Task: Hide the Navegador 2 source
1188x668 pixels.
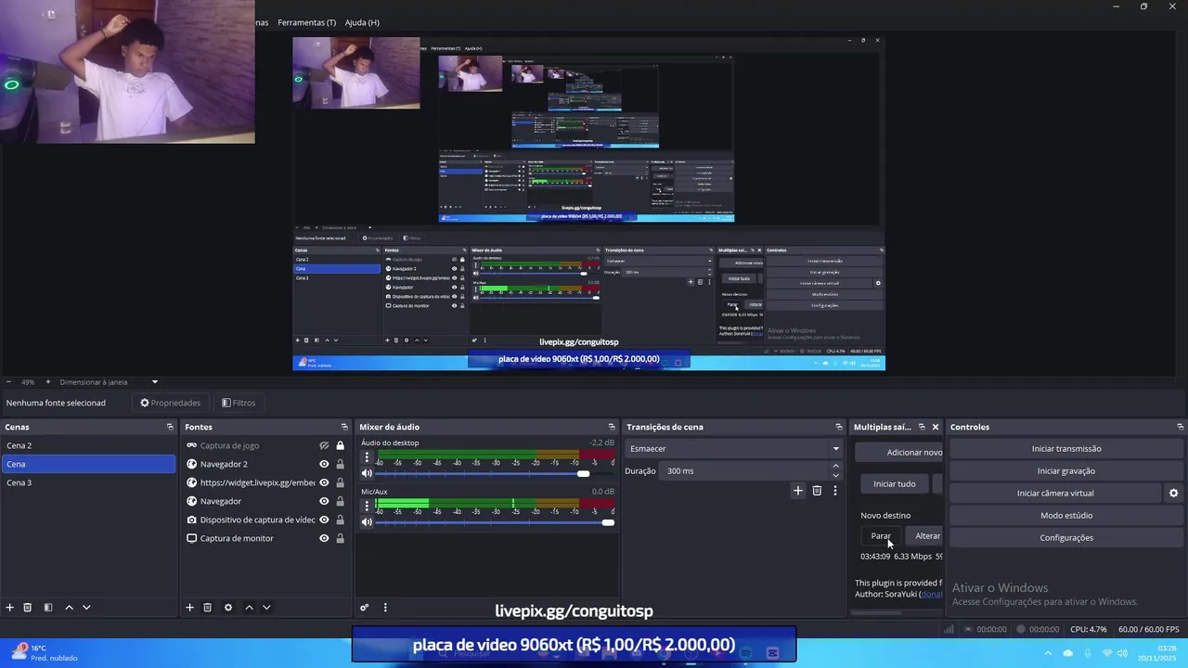Action: tap(324, 464)
